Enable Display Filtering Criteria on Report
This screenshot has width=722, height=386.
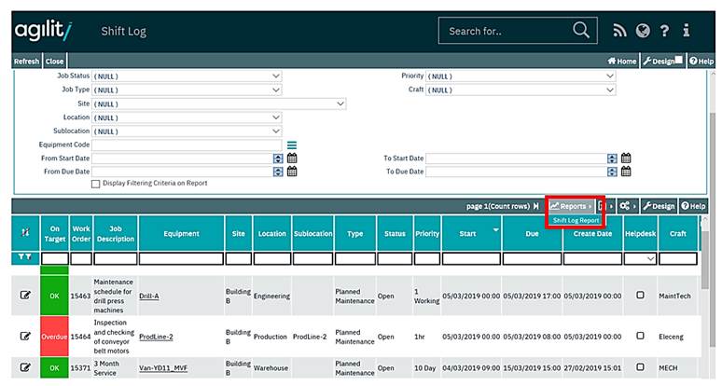[96, 184]
